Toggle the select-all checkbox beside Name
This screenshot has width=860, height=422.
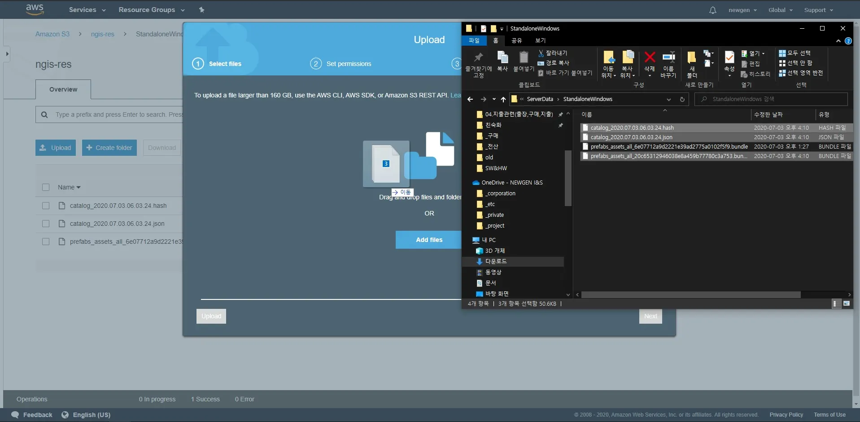[46, 187]
